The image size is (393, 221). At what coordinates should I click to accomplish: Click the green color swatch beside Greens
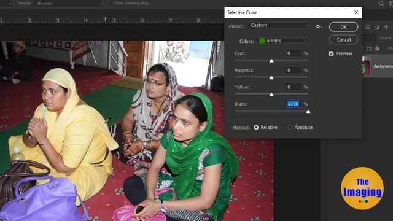click(262, 41)
